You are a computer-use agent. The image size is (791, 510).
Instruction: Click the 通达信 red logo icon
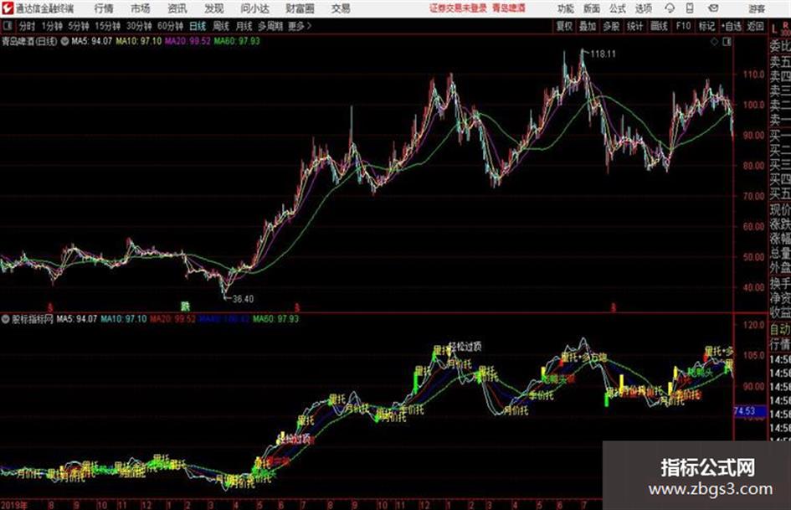pos(7,8)
